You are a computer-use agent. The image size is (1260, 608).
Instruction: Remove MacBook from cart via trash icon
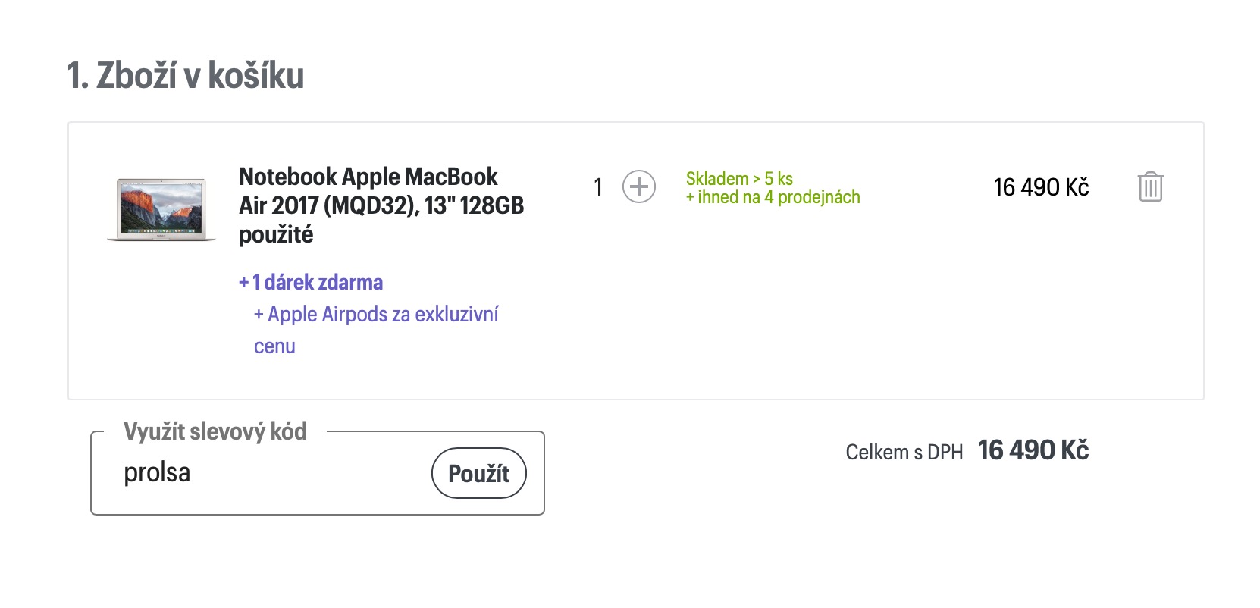[x=1150, y=186]
